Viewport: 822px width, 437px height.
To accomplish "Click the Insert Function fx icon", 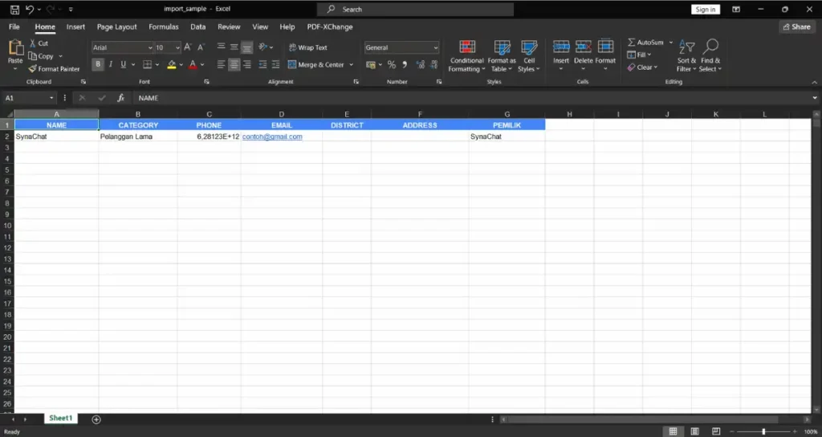I will point(120,98).
